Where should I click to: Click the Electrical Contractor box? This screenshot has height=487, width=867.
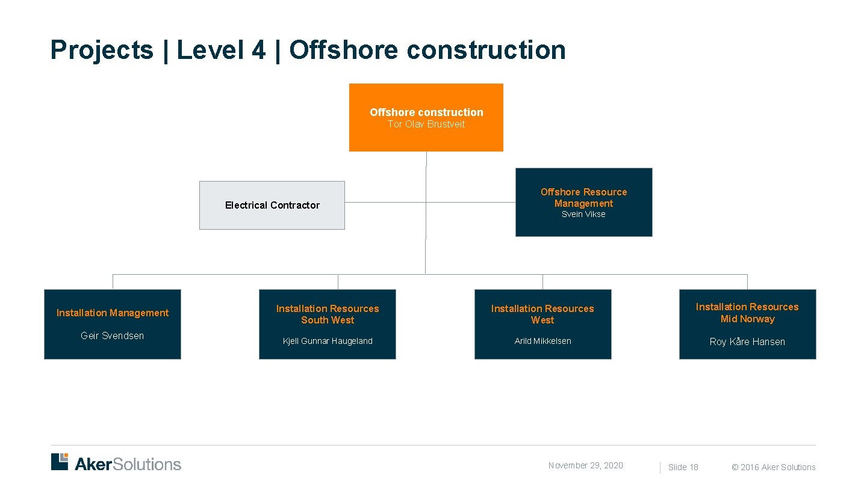[x=272, y=205]
